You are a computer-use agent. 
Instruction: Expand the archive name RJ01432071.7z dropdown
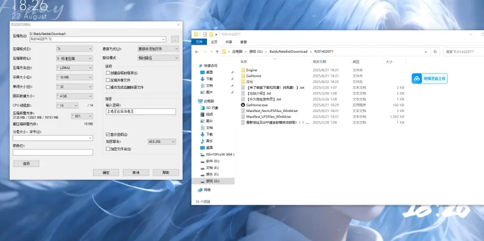click(163, 39)
